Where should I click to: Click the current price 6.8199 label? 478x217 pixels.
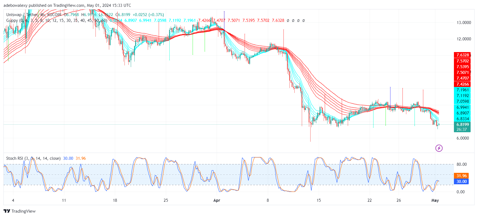pyautogui.click(x=462, y=125)
